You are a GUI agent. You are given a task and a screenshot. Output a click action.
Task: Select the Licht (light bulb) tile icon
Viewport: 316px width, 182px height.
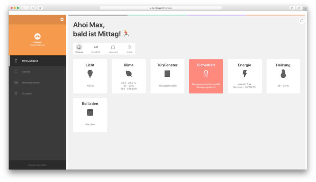(x=90, y=74)
